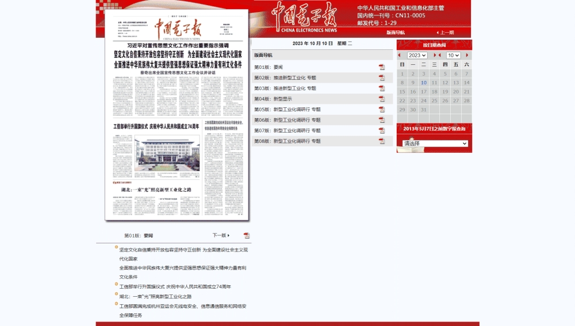This screenshot has height=326, width=575.
Task: Open 第05版：新型工业化调研行 专题
Action: pos(287,110)
